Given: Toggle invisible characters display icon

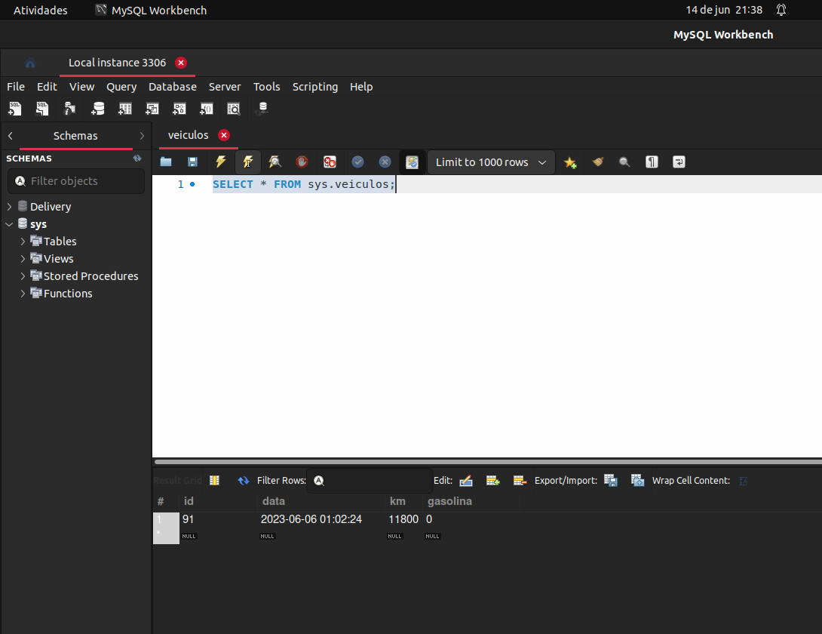Looking at the screenshot, I should click(652, 162).
